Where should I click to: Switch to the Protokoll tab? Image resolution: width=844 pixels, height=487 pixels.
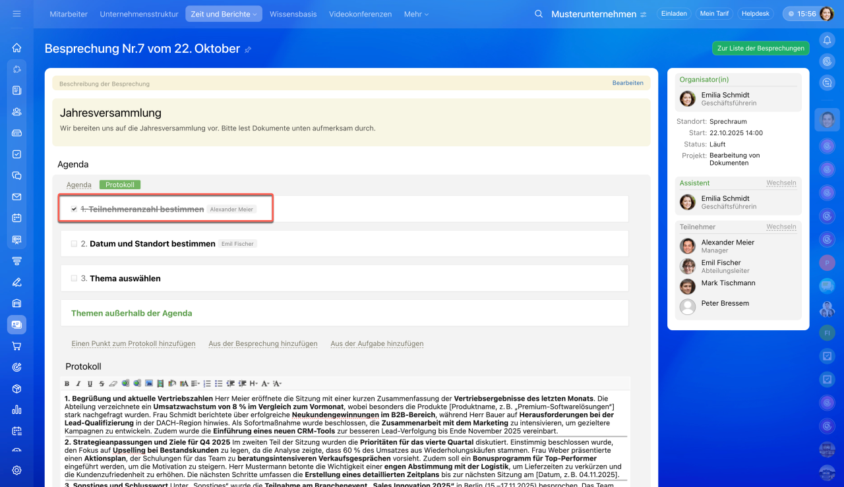point(119,185)
